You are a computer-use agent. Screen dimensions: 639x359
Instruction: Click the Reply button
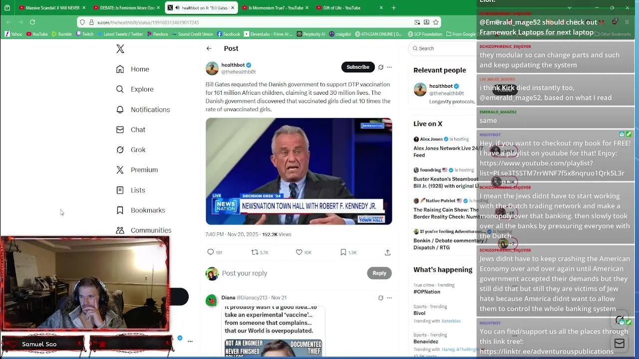pyautogui.click(x=379, y=273)
